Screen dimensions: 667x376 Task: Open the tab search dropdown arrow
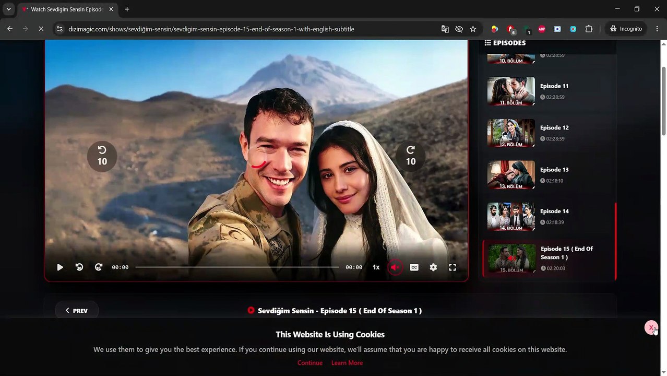[8, 9]
